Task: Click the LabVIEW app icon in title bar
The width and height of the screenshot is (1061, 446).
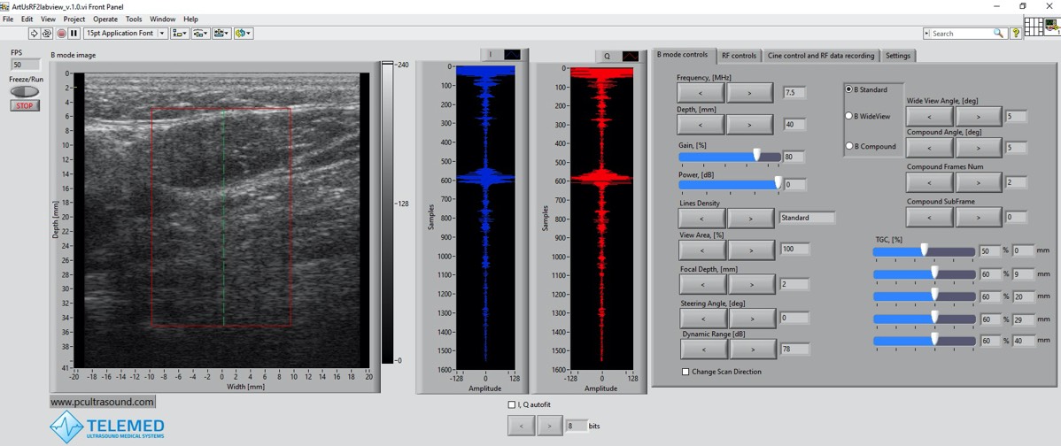Action: click(5, 6)
